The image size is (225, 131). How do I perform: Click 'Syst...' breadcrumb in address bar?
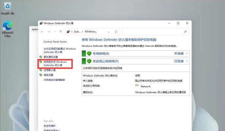(x=77, y=31)
